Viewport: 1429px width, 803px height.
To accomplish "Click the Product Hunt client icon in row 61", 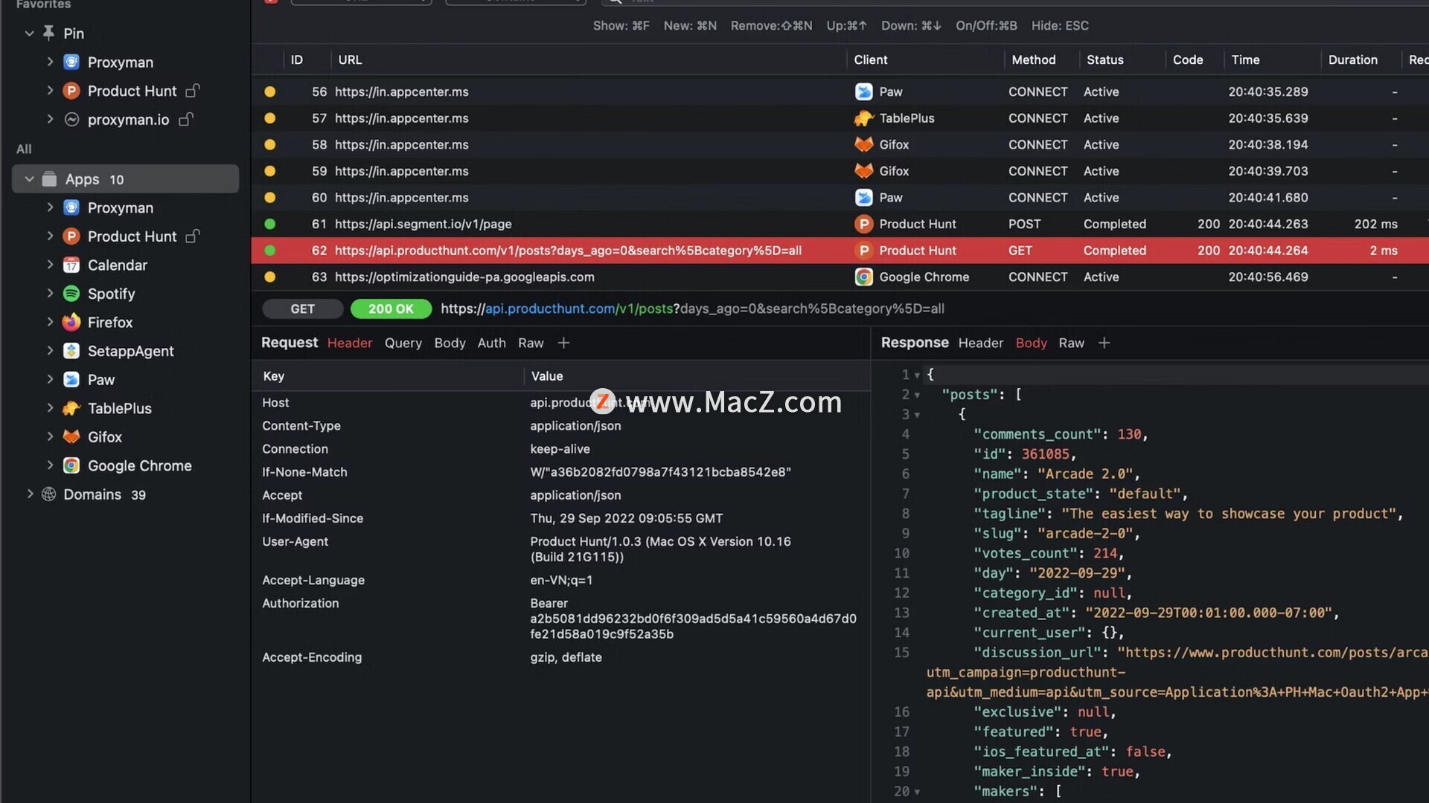I will pyautogui.click(x=863, y=224).
